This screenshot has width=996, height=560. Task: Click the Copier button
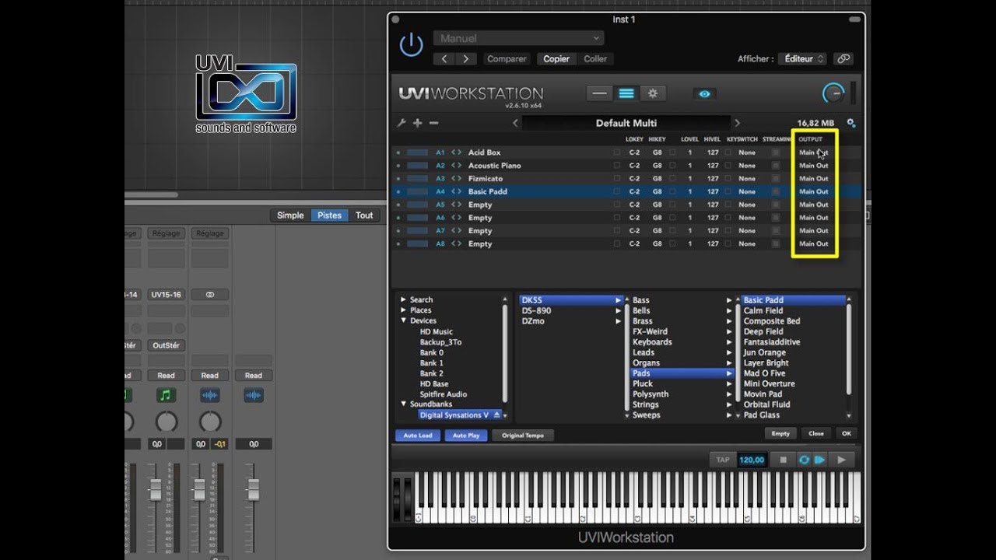click(556, 59)
